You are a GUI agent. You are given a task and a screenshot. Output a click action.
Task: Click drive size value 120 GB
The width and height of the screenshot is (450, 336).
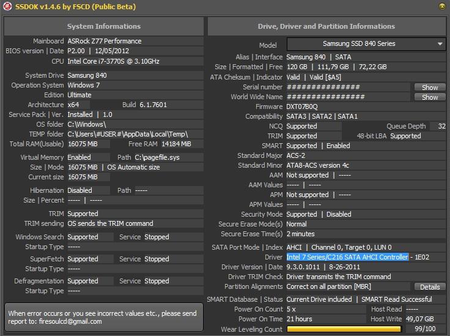(297, 67)
